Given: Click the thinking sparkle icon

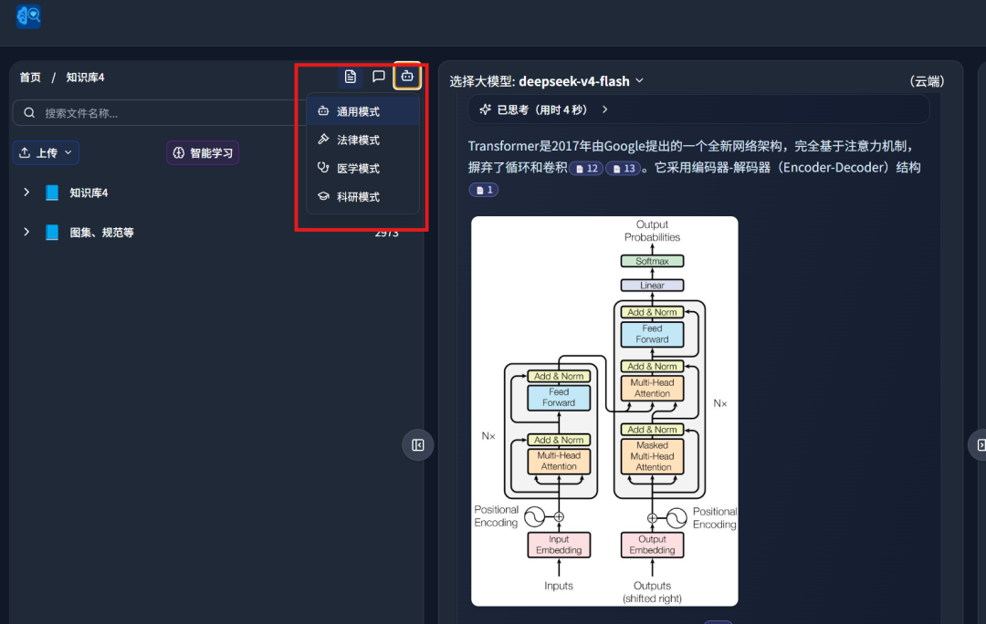Looking at the screenshot, I should (485, 109).
